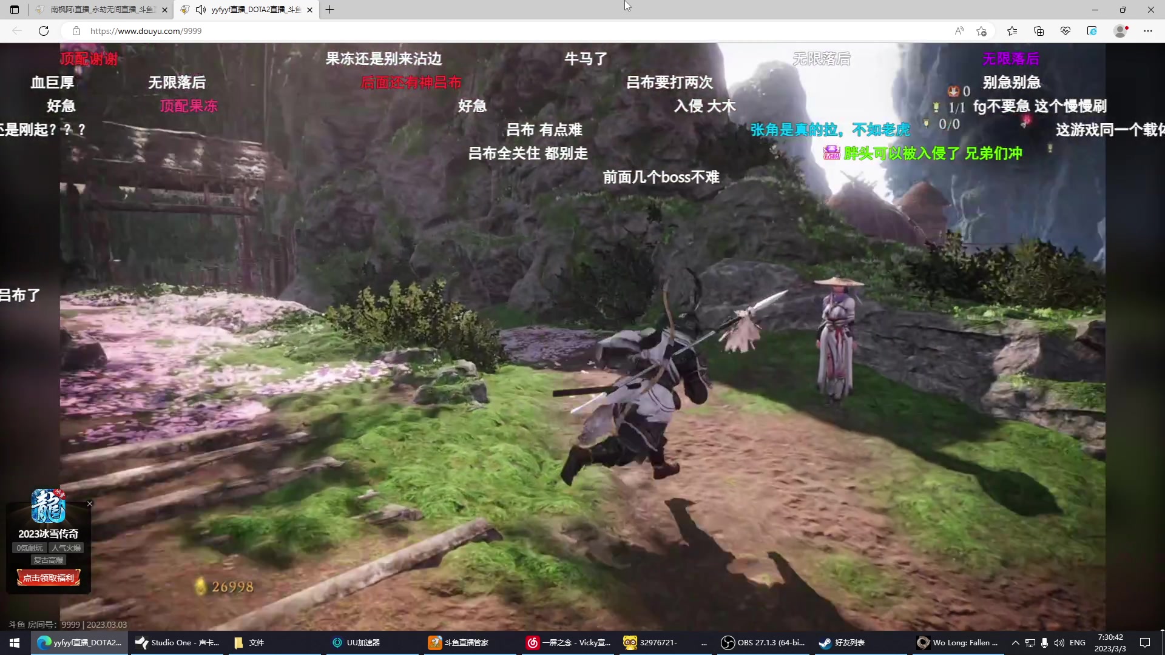
Task: Click the 2023冰雪传奇 ad title
Action: [x=49, y=534]
